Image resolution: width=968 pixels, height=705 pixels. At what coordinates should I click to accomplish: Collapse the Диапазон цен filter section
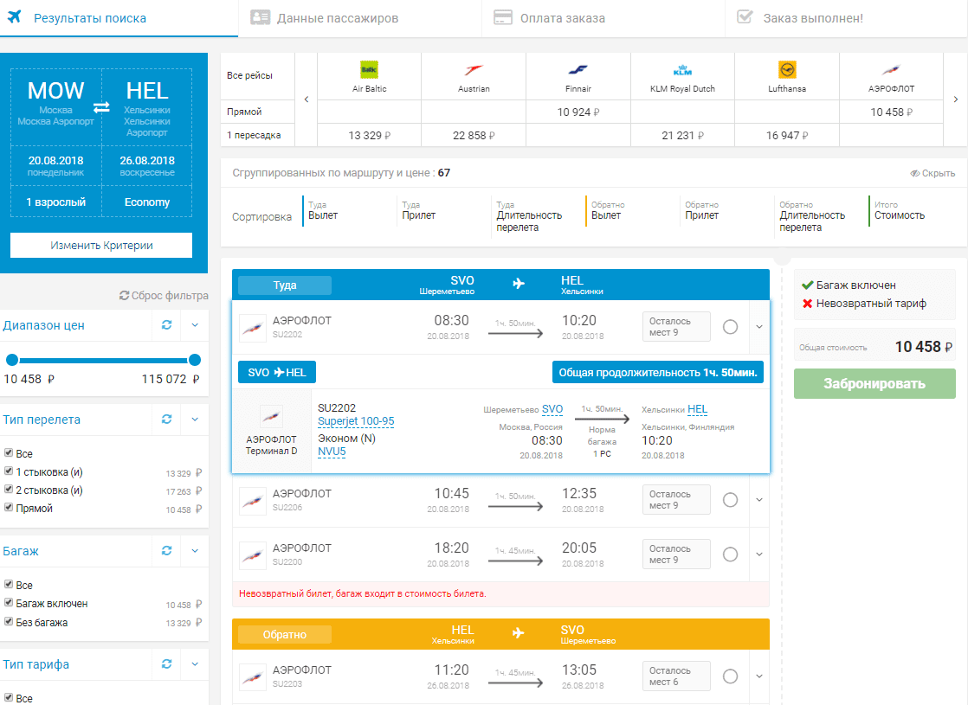195,325
